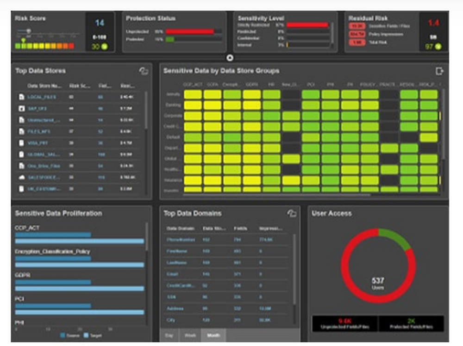Open the SSN data domain
Image resolution: width=463 pixels, height=346 pixels.
[x=172, y=297]
